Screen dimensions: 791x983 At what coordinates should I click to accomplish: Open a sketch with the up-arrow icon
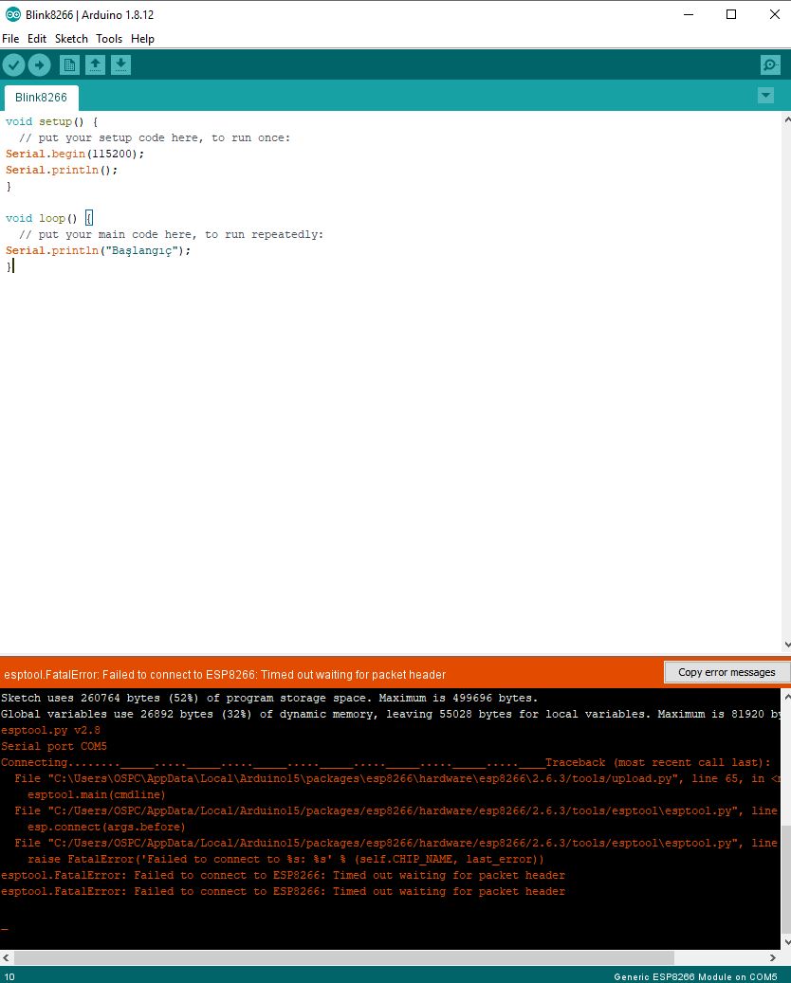(96, 64)
